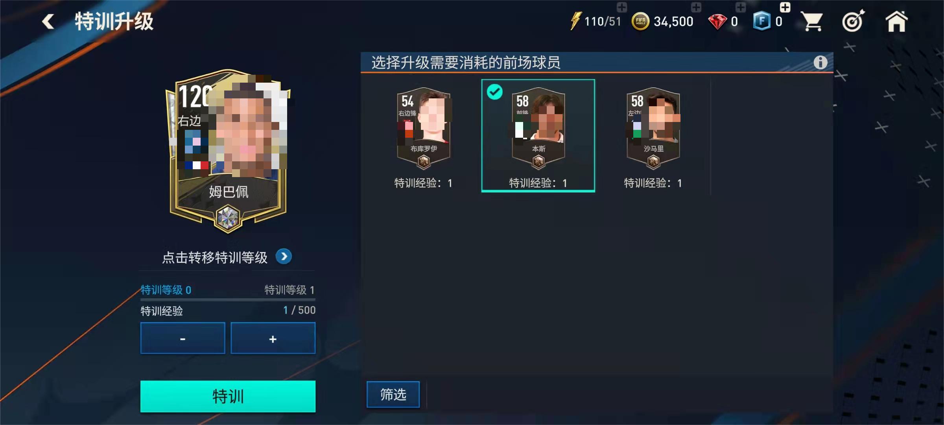Open the home screen icon
The image size is (944, 425).
pyautogui.click(x=896, y=21)
